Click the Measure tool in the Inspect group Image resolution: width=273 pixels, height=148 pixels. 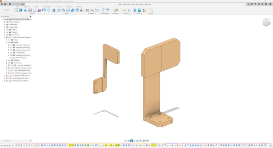pos(124,10)
